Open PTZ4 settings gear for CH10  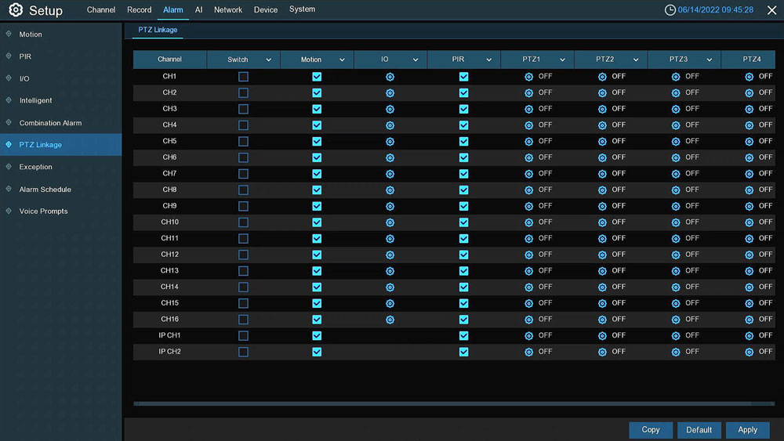(x=749, y=222)
